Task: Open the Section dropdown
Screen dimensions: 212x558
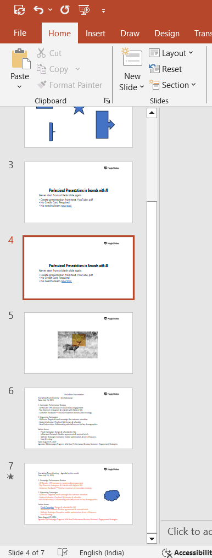Action: (172, 85)
